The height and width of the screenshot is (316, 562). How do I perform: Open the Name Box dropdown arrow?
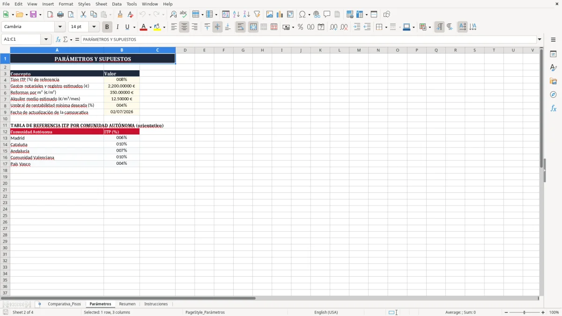coord(46,39)
